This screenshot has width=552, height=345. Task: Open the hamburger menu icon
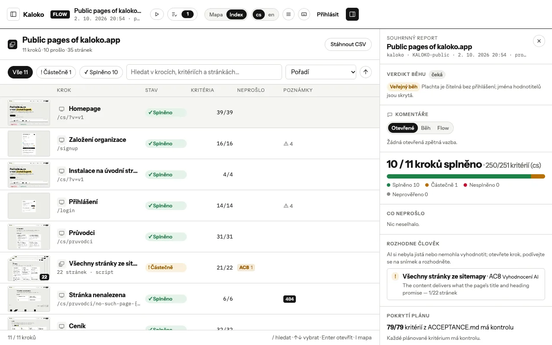point(289,14)
